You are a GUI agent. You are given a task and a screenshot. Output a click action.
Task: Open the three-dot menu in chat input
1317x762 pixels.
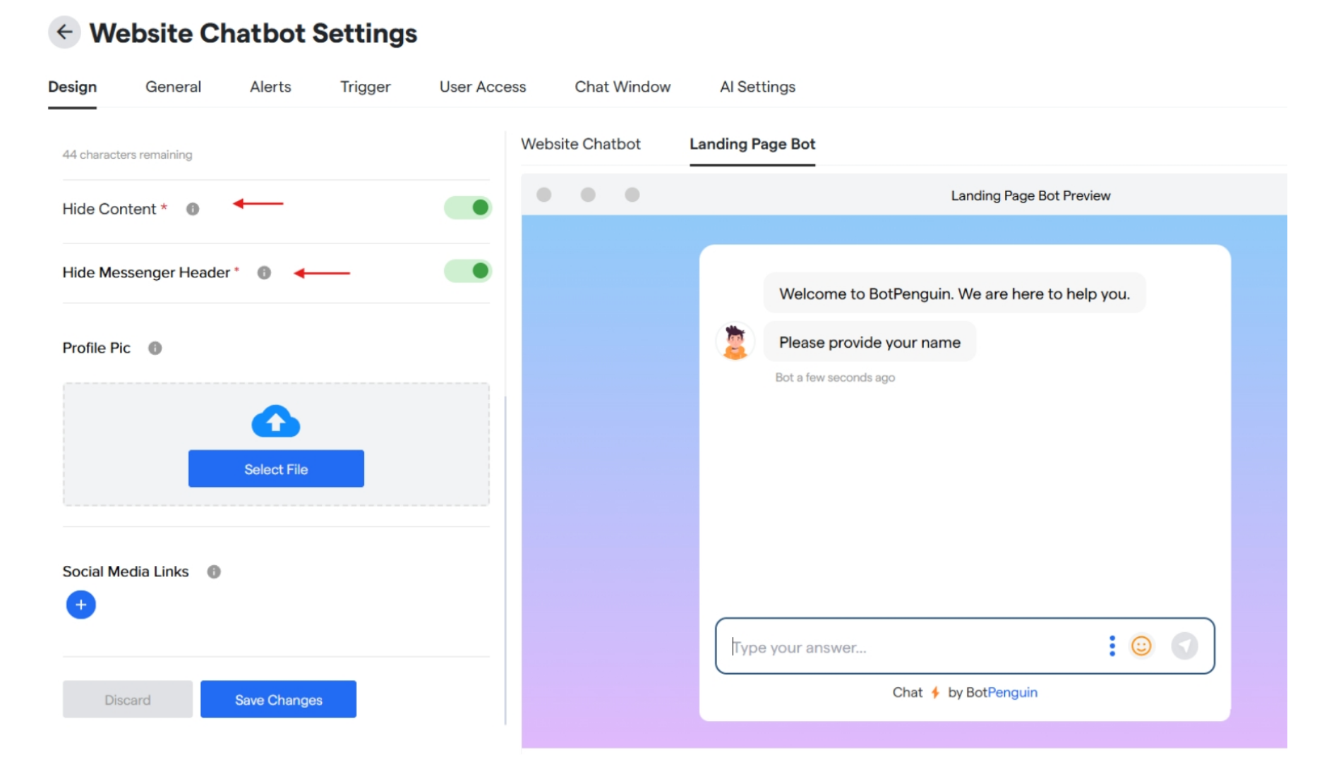pyautogui.click(x=1112, y=646)
